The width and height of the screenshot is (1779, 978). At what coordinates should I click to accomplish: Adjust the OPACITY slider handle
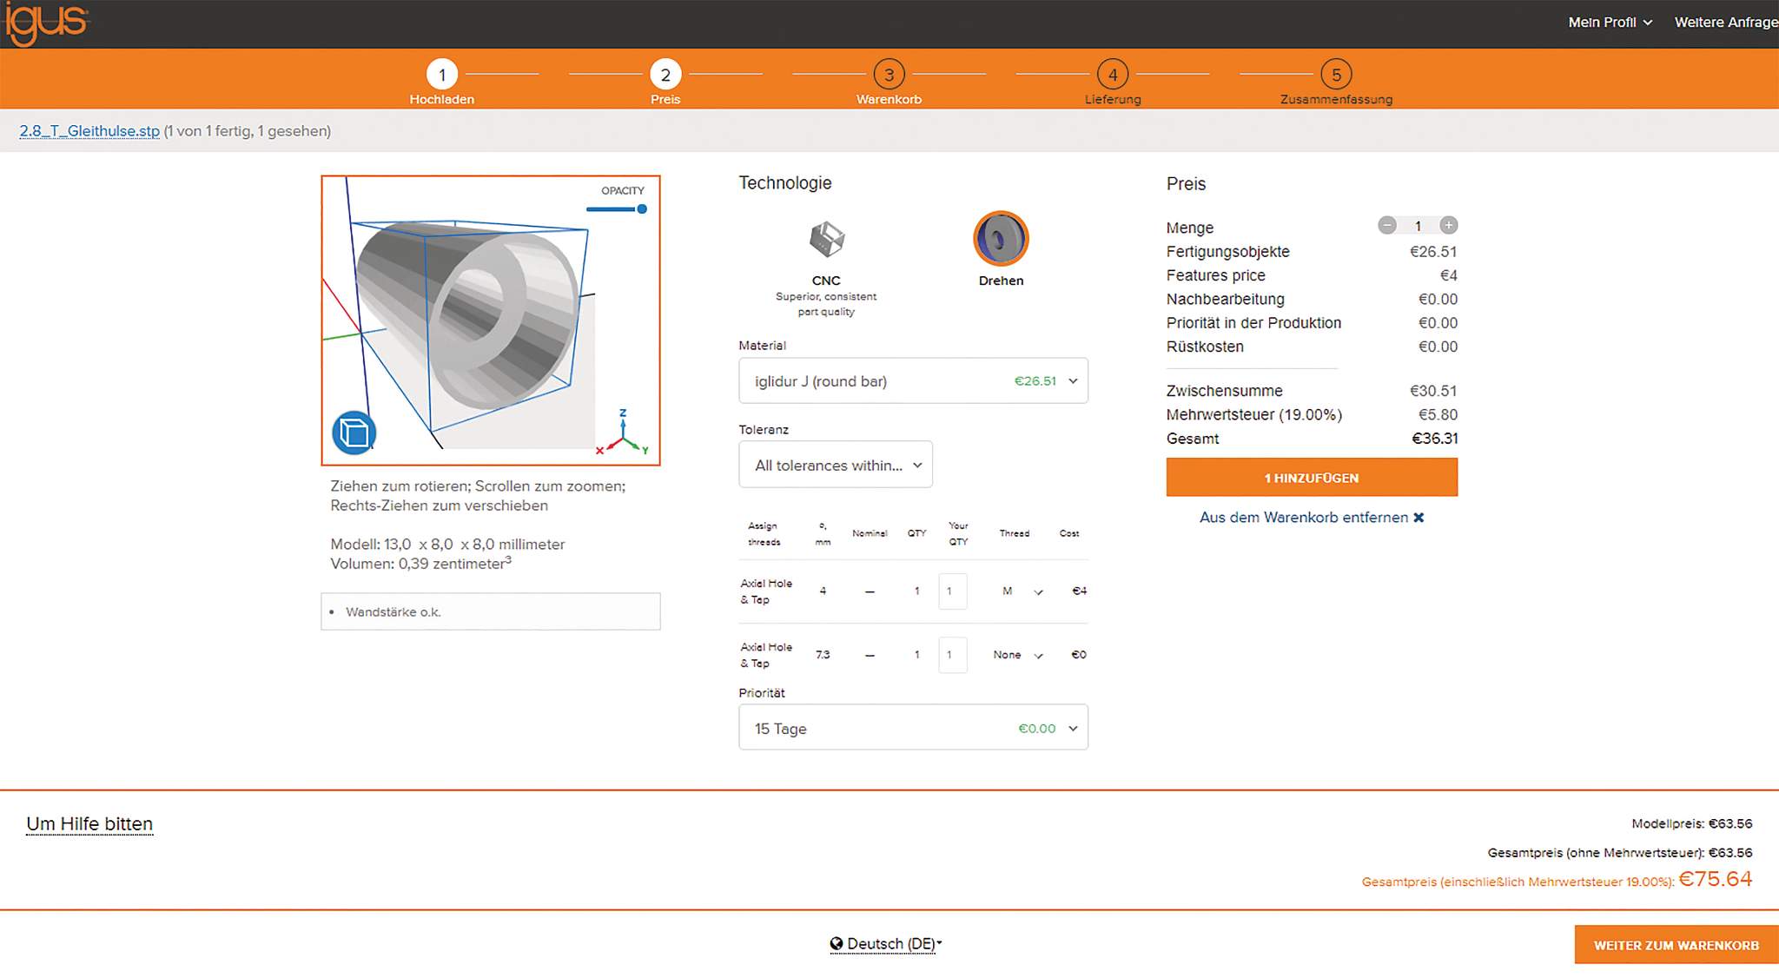point(642,209)
